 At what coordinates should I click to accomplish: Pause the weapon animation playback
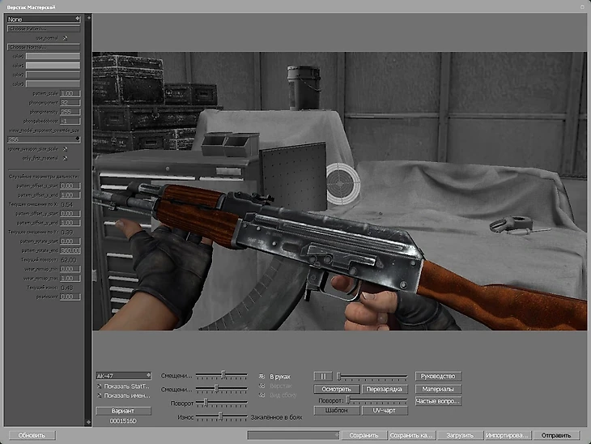point(324,377)
